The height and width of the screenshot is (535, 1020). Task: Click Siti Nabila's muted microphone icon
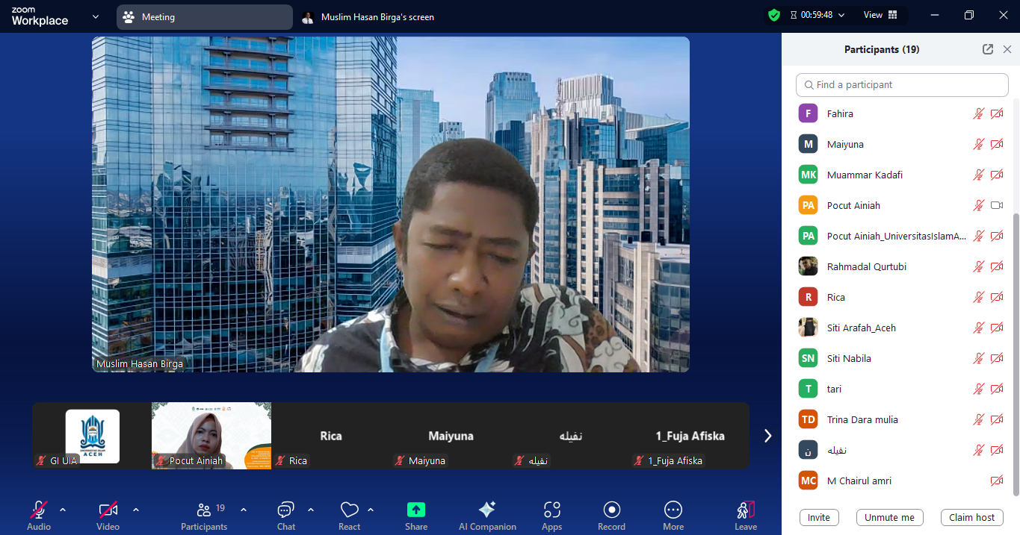pyautogui.click(x=978, y=358)
